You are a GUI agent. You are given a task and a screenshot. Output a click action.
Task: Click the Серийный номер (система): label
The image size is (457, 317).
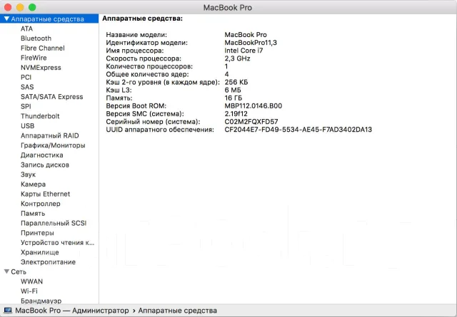(153, 122)
